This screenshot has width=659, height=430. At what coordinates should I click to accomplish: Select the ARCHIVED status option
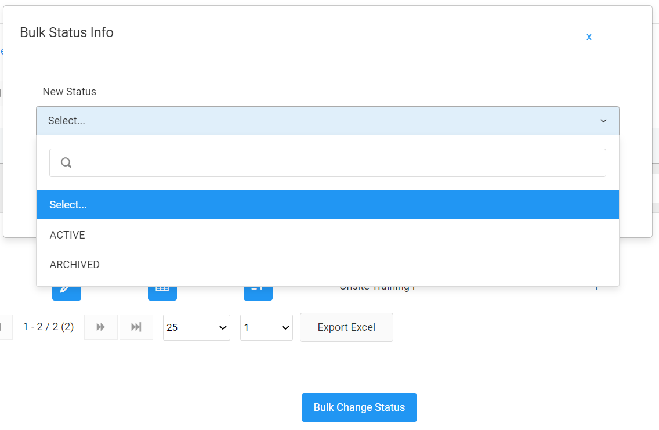[x=327, y=265]
